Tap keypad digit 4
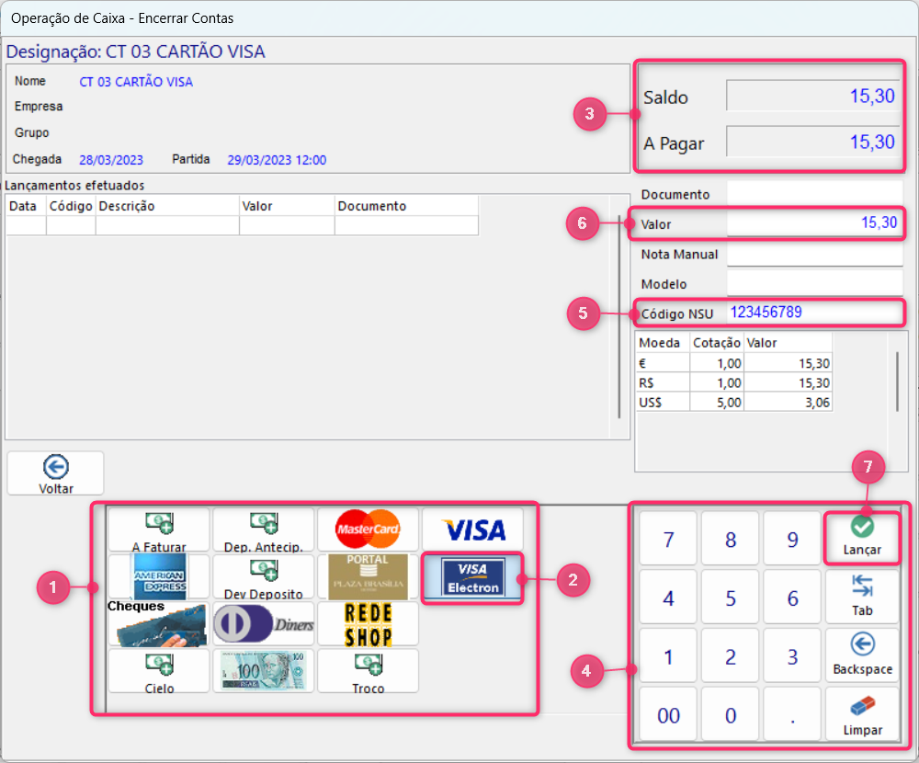Image resolution: width=919 pixels, height=763 pixels. tap(668, 597)
